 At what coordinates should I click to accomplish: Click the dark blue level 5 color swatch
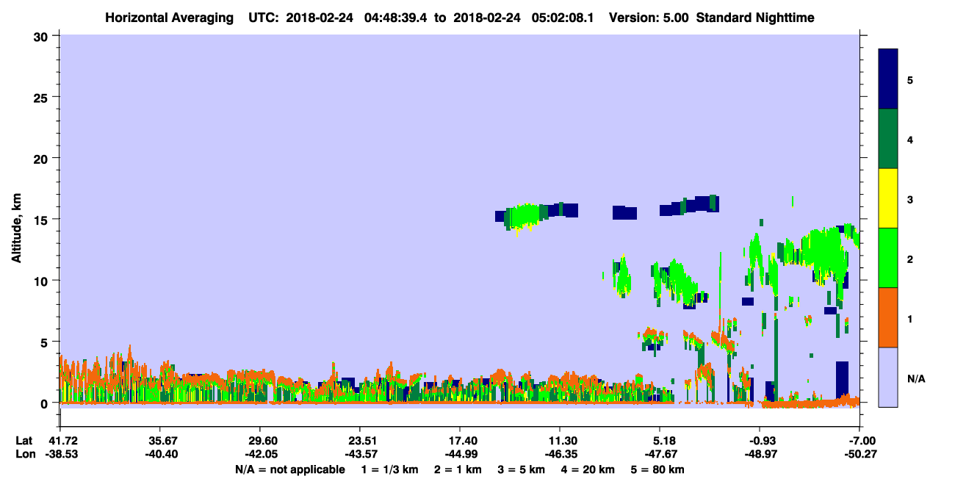888,79
